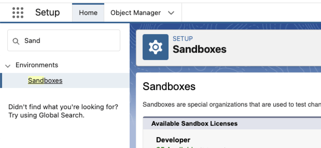Switch to the Home tab
Viewport: 321px width, 148px height.
[x=88, y=13]
